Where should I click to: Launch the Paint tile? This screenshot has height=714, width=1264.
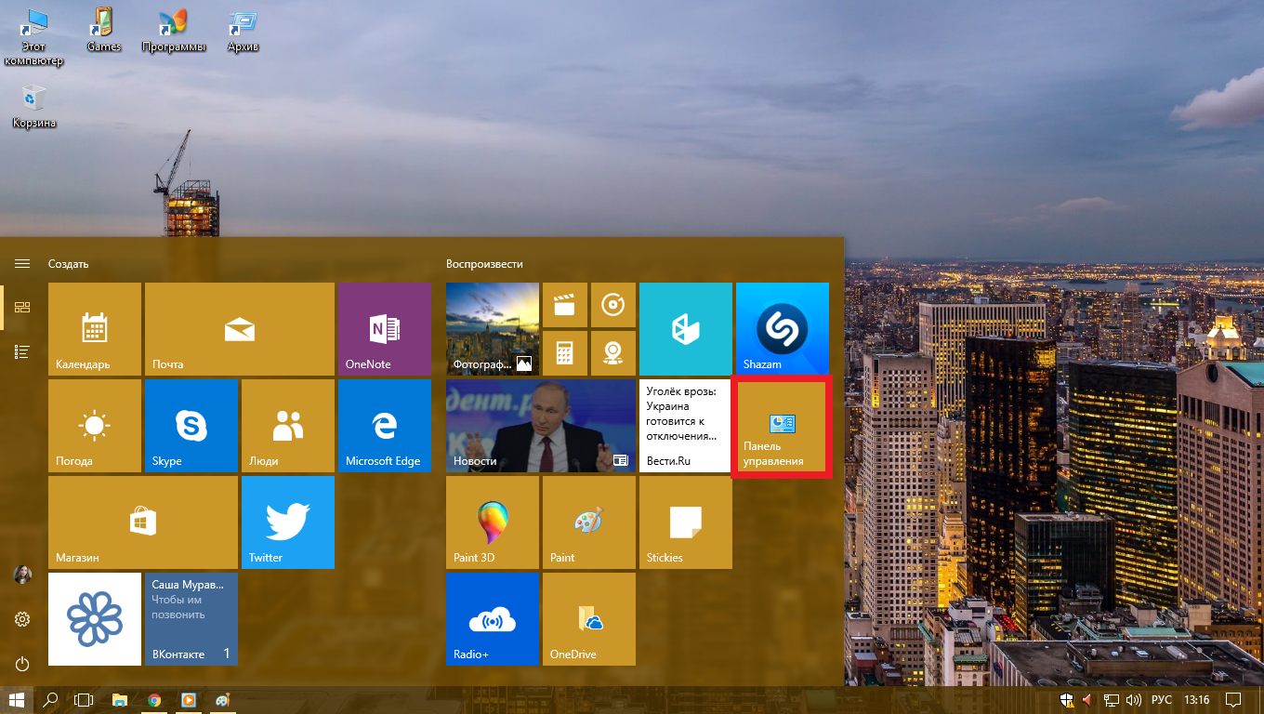pos(589,522)
